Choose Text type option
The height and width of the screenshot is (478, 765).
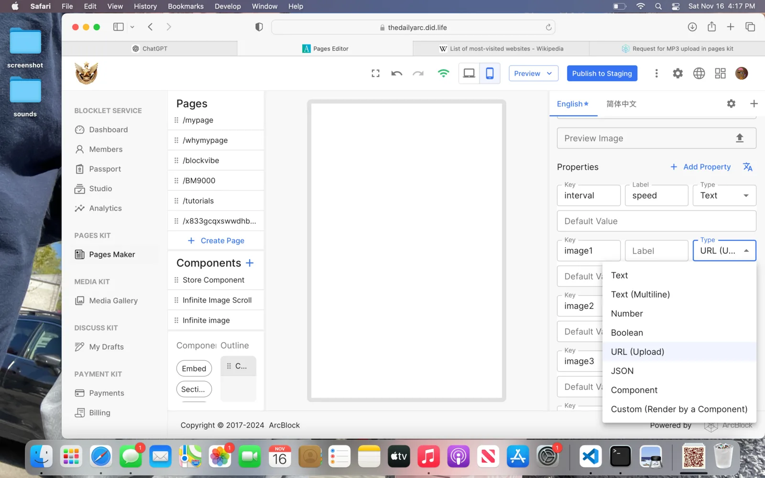click(x=679, y=275)
